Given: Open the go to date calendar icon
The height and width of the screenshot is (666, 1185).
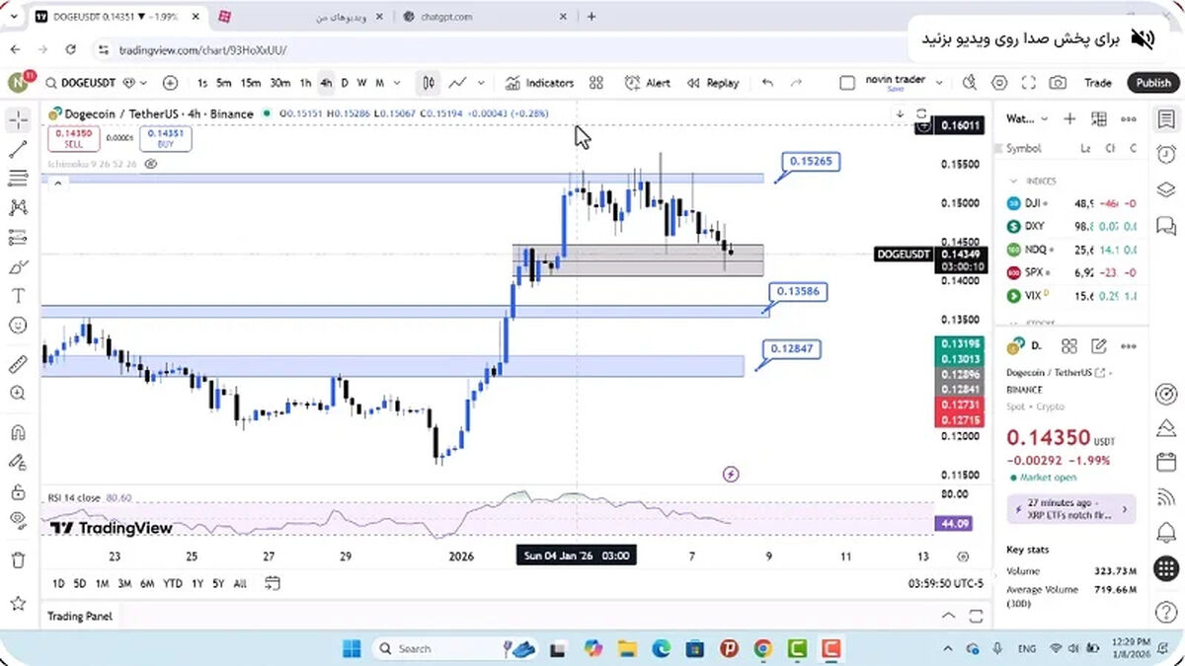Looking at the screenshot, I should pos(273,584).
